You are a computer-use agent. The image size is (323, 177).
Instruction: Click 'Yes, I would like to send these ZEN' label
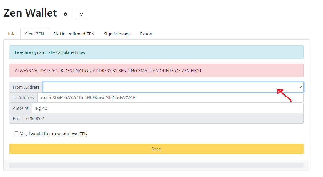54,134
